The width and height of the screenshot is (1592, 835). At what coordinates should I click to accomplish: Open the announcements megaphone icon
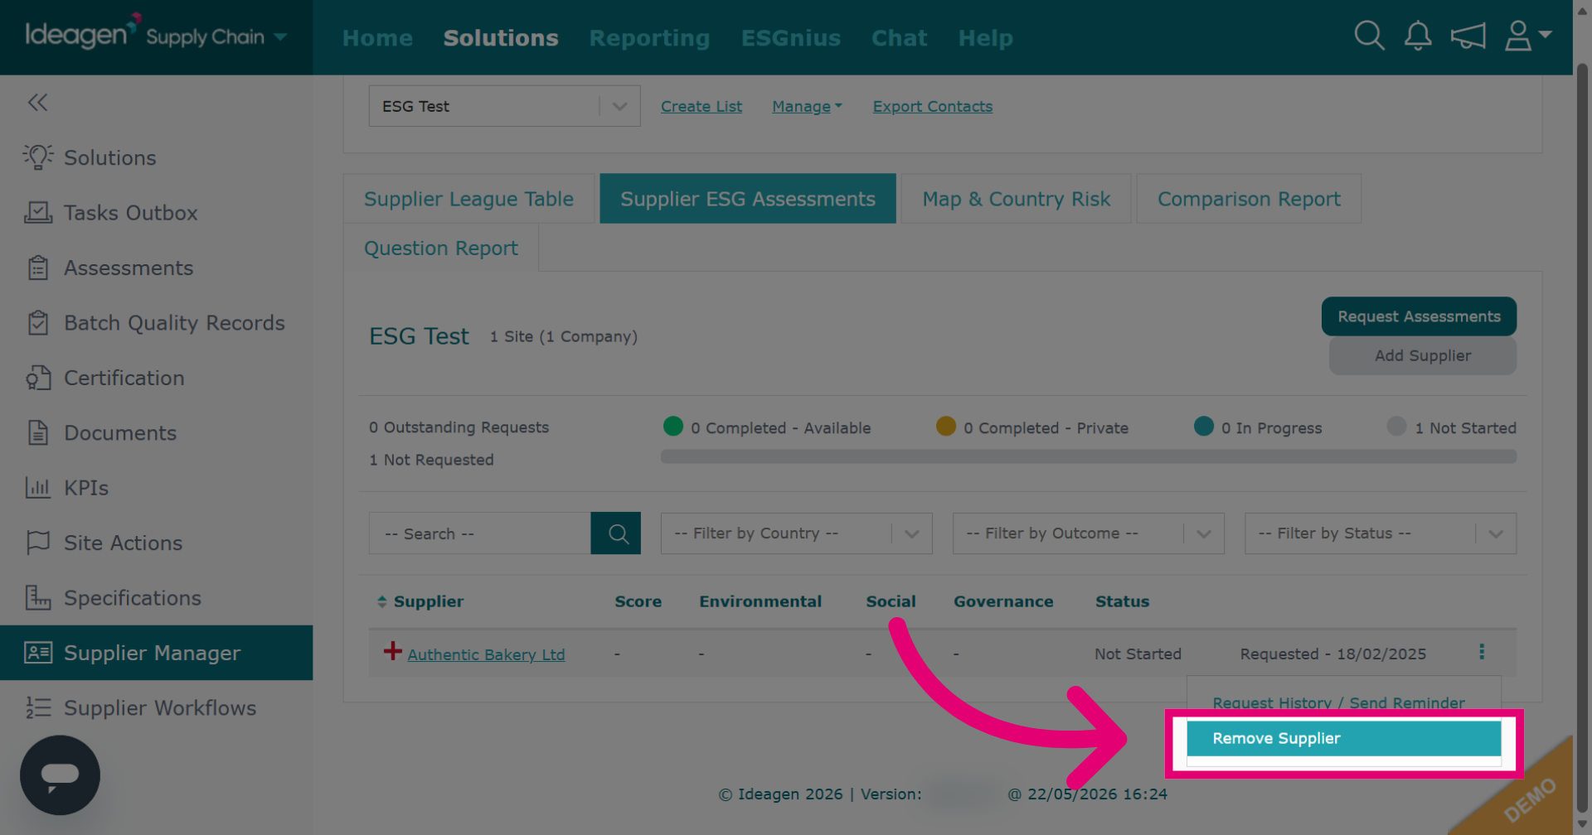(1468, 36)
